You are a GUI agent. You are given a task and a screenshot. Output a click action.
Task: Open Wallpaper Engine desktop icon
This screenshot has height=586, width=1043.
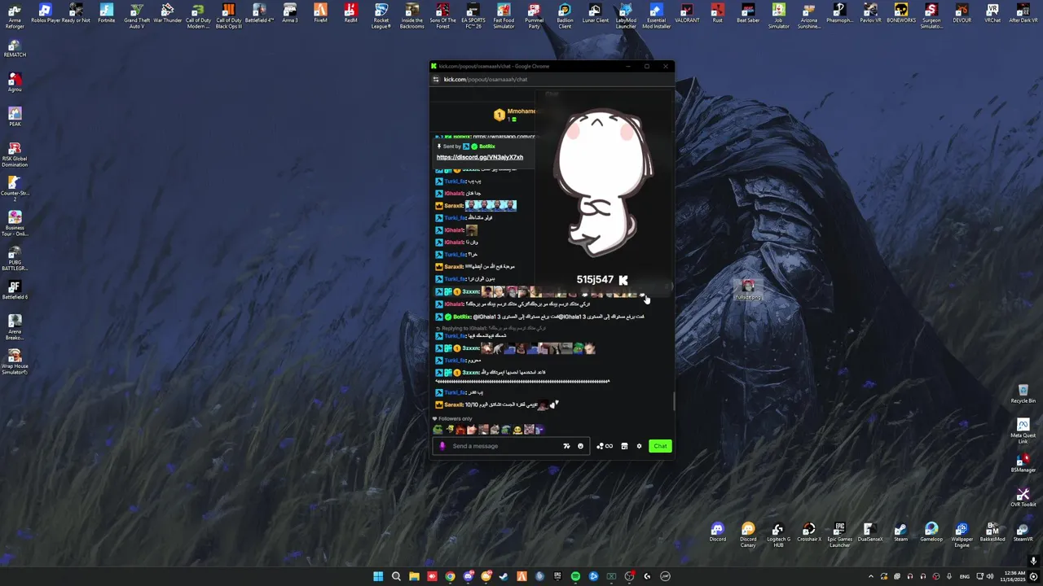[962, 535]
